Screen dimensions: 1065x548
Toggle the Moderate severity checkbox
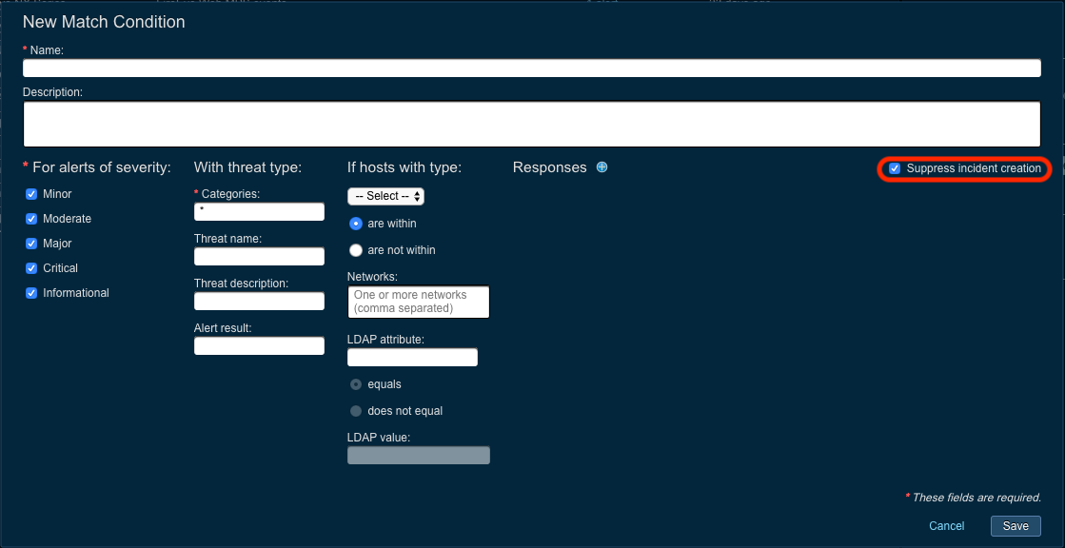pos(31,219)
